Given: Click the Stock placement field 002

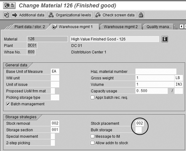Looking at the screenshot, I should (139, 123).
